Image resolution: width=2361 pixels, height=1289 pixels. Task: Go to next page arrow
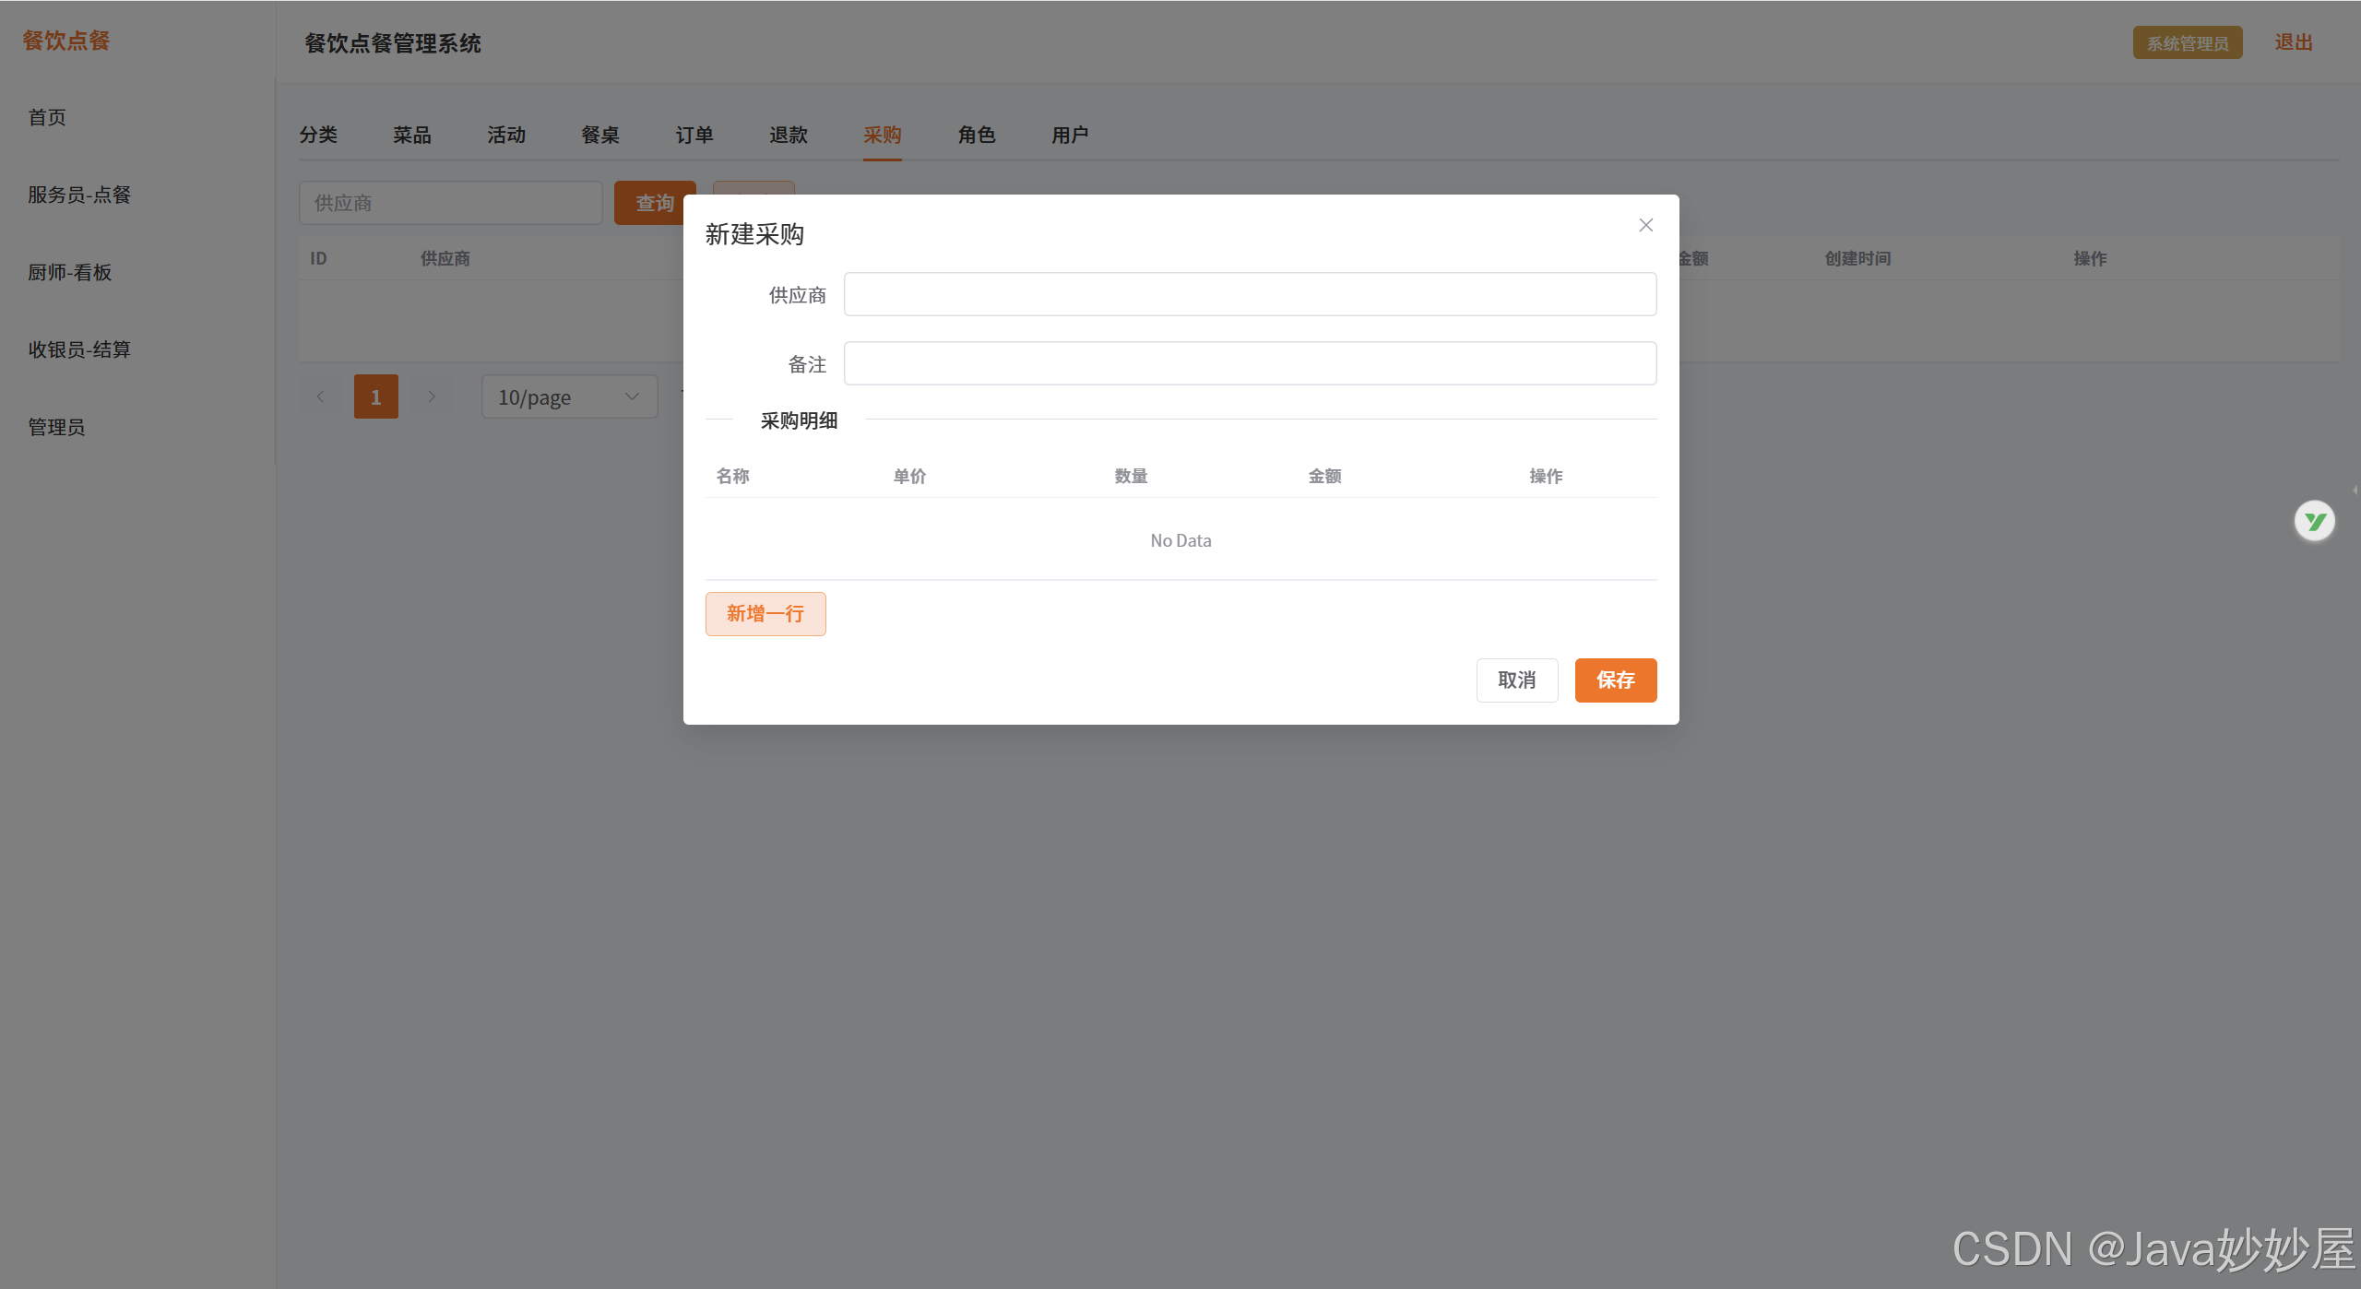[431, 396]
